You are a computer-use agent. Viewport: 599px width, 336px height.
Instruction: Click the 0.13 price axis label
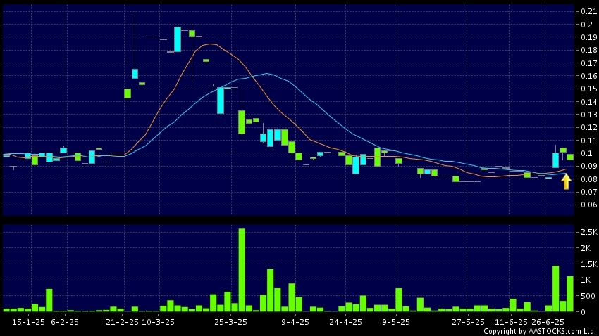[588, 115]
